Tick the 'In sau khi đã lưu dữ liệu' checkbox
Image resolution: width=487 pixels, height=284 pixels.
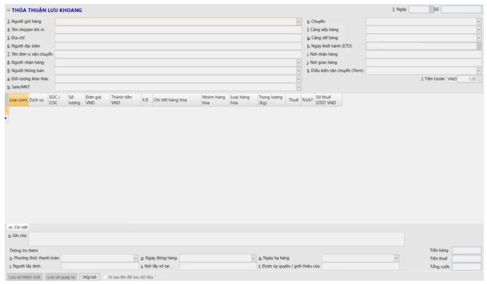pyautogui.click(x=105, y=277)
